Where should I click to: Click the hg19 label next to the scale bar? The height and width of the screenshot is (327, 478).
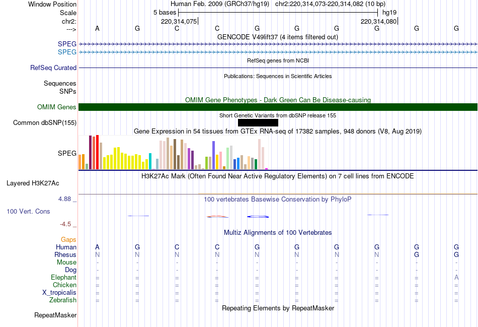(x=389, y=13)
